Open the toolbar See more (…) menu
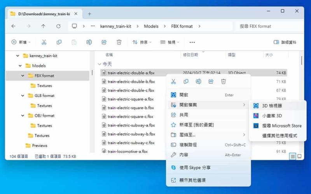 192,42
